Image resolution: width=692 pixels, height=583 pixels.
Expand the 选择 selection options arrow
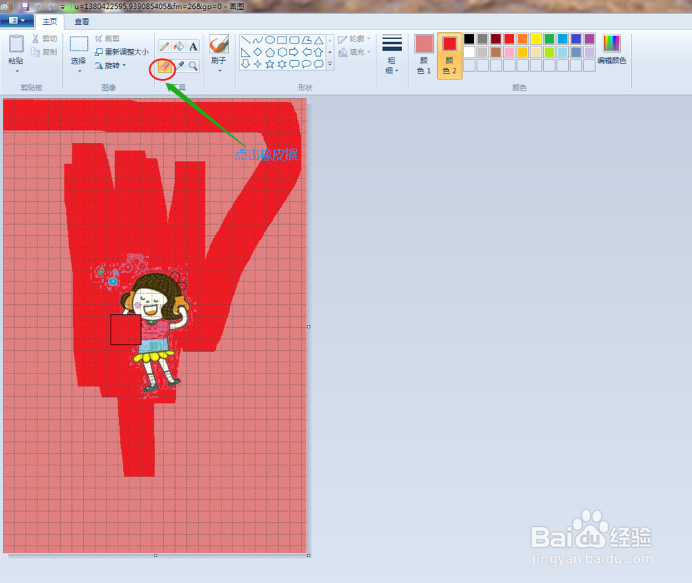pyautogui.click(x=80, y=71)
